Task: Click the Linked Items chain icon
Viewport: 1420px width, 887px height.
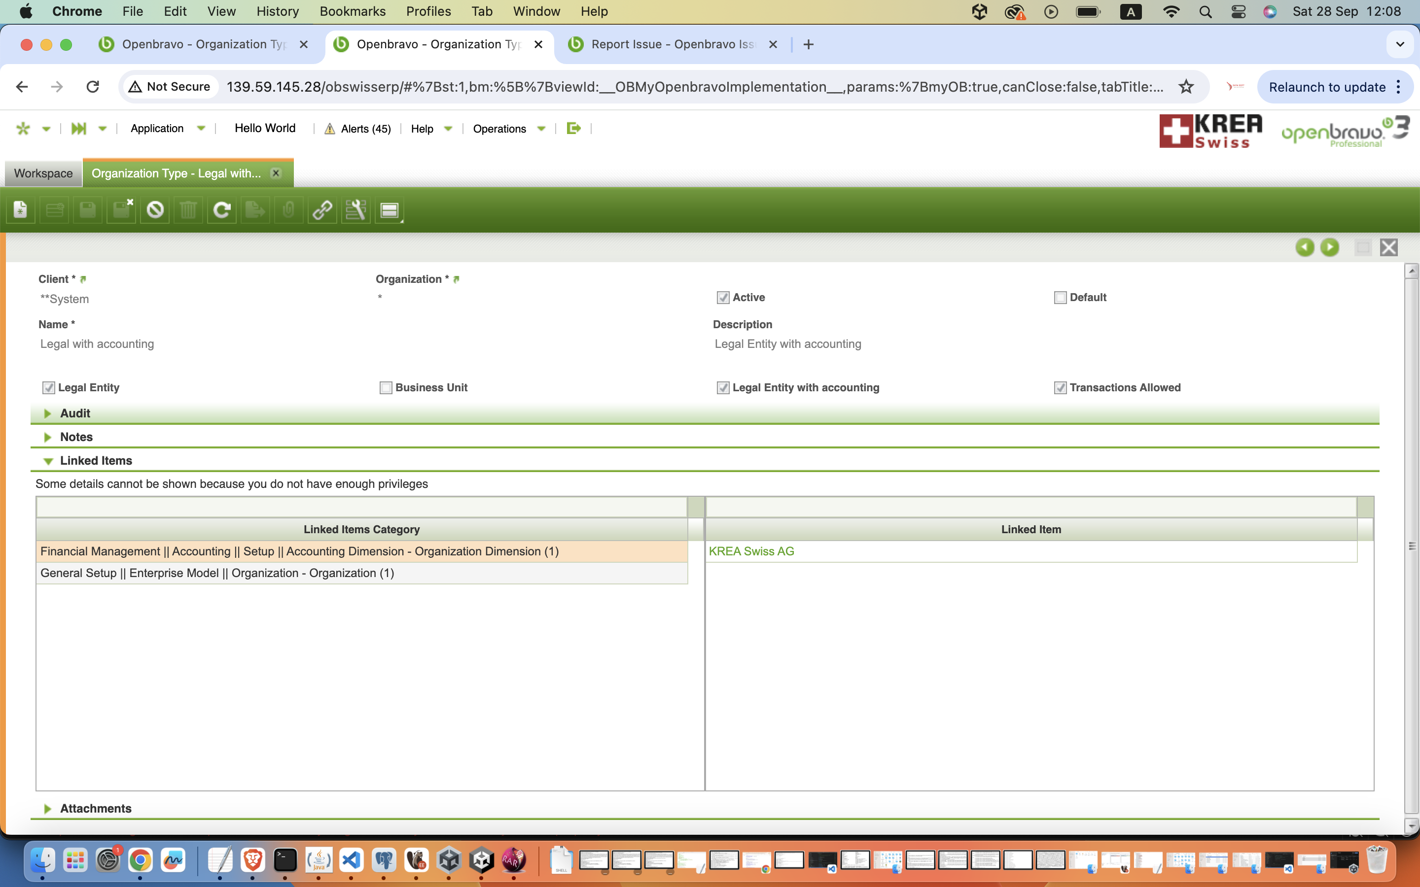Action: (x=322, y=210)
